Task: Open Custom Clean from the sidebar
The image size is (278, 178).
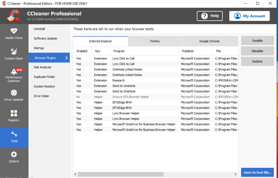Action: [x=14, y=55]
